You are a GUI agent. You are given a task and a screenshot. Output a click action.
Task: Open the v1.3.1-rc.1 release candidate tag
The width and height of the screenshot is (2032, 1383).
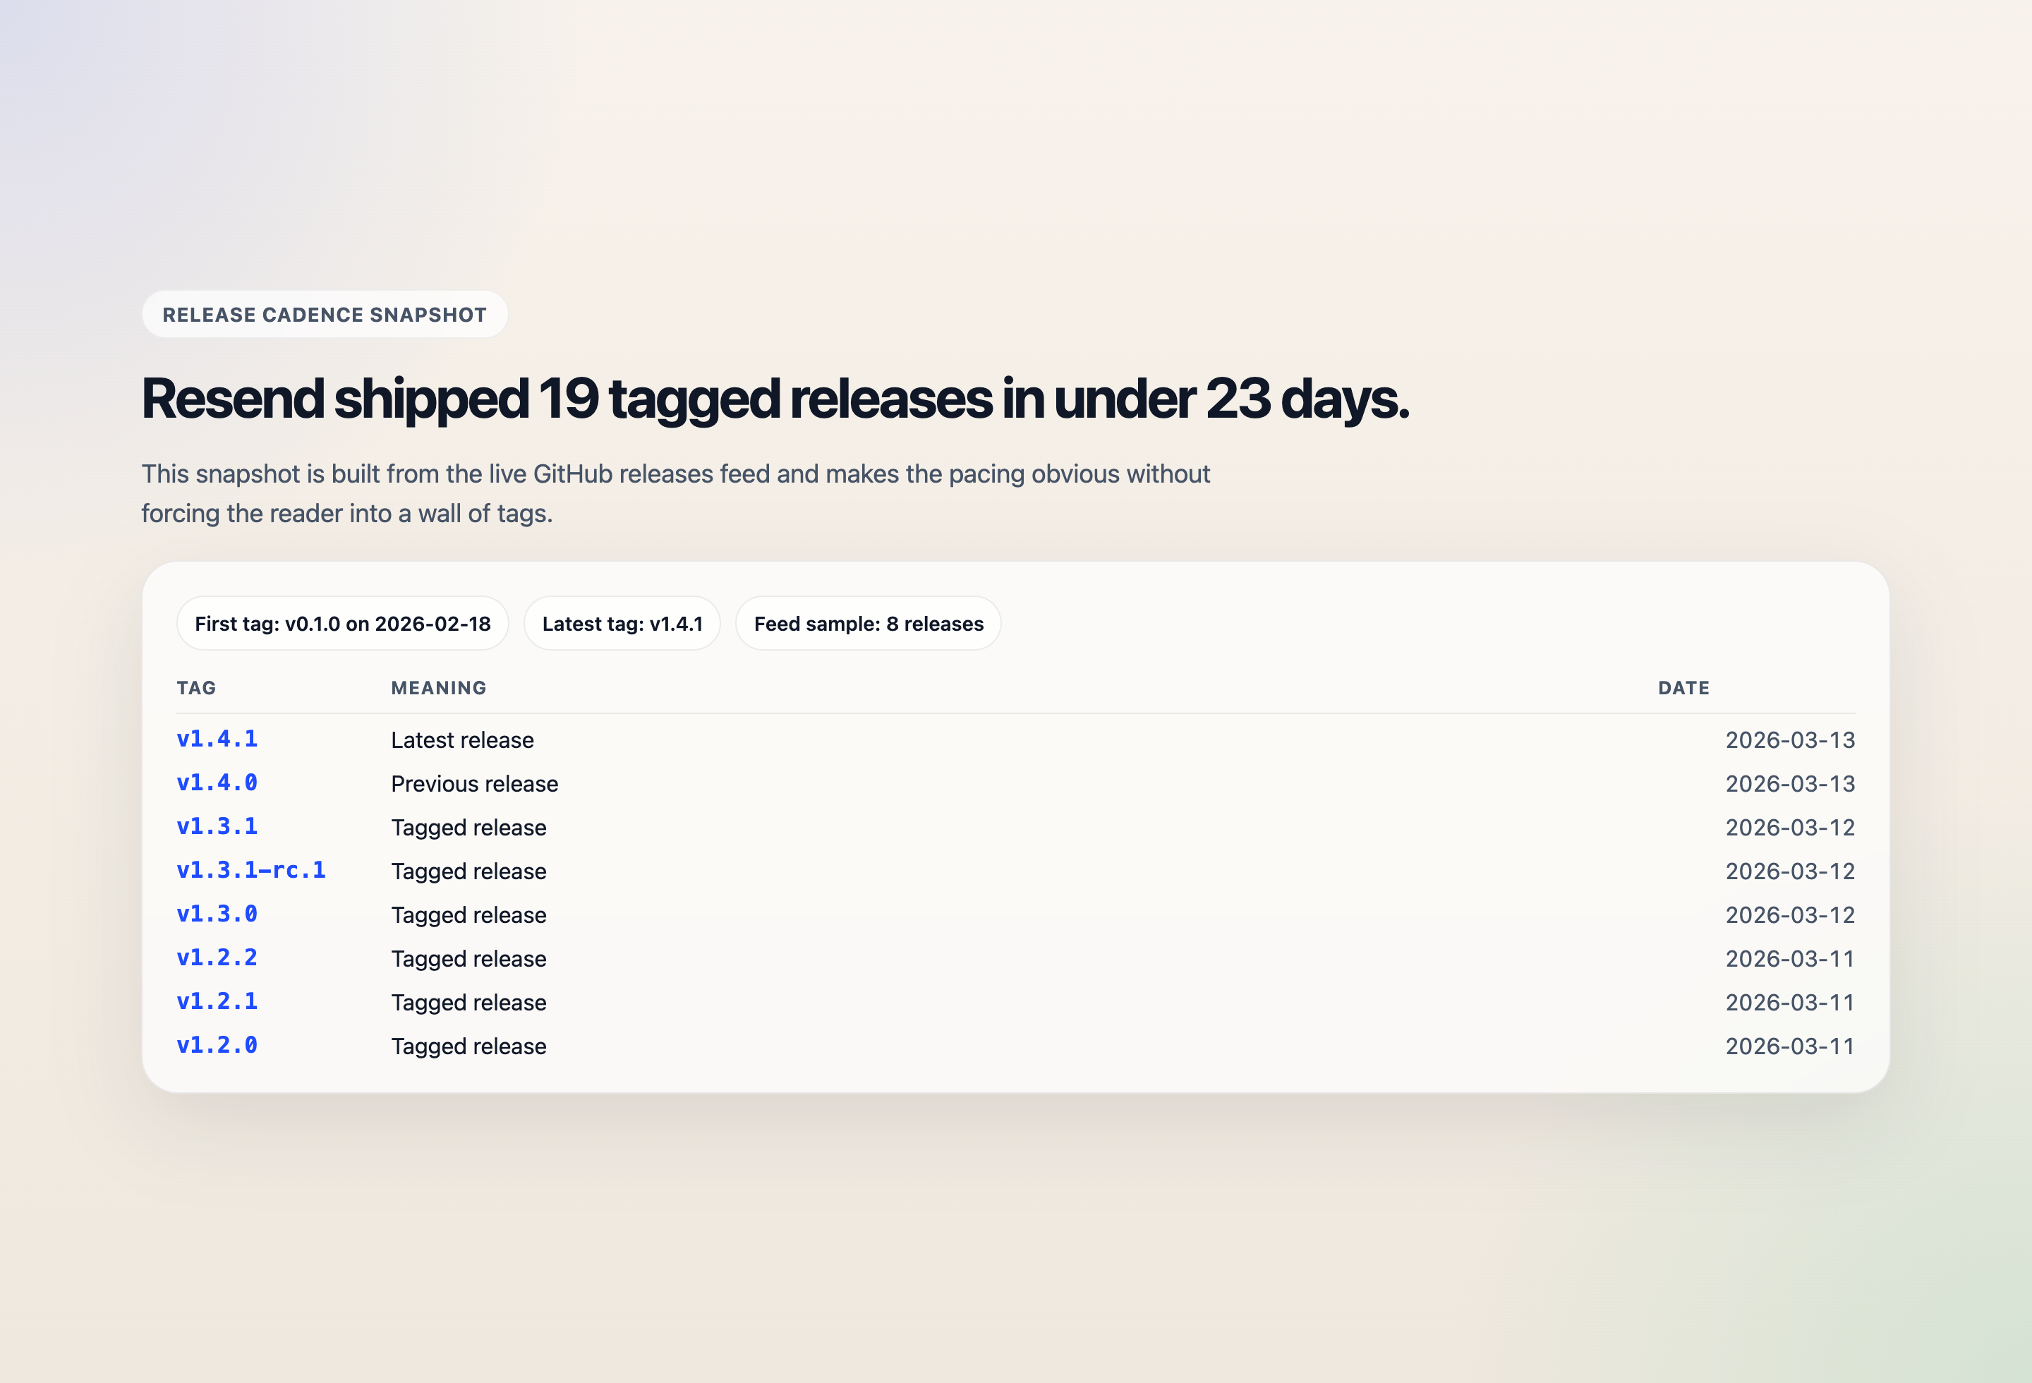click(x=252, y=870)
